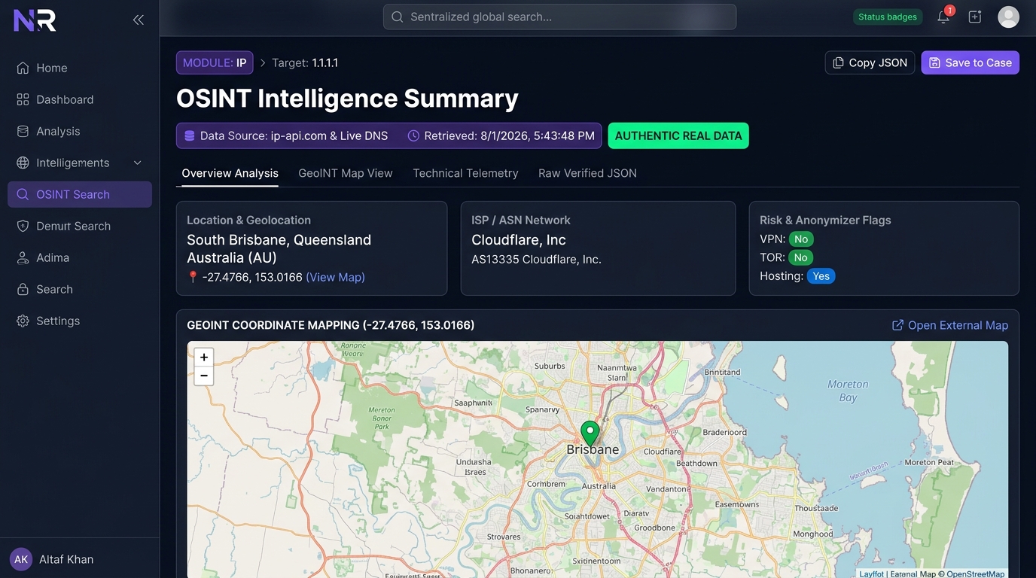Open notifications bell icon

943,17
